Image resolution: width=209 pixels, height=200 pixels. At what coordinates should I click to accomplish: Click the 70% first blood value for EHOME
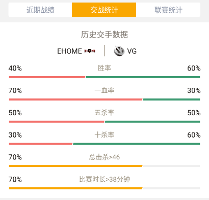pos(15,90)
